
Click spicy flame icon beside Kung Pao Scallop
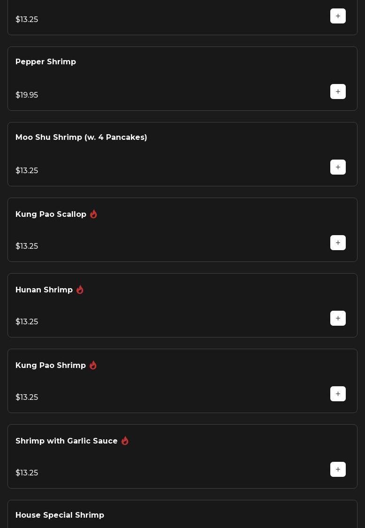tap(93, 214)
